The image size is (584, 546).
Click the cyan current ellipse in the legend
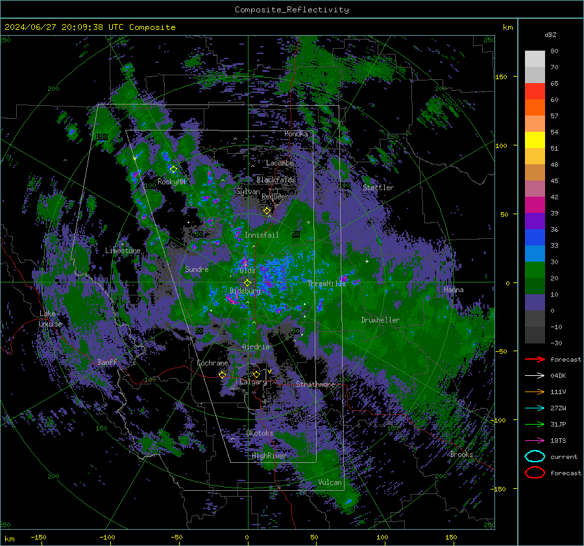[x=535, y=456]
